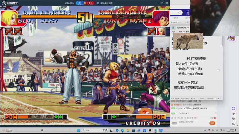The image size is (239, 134).
Task: Open the Windows Start menu
Action: pyautogui.click(x=78, y=130)
